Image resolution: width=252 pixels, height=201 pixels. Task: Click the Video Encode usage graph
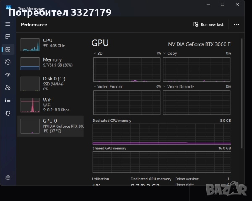[x=127, y=103]
